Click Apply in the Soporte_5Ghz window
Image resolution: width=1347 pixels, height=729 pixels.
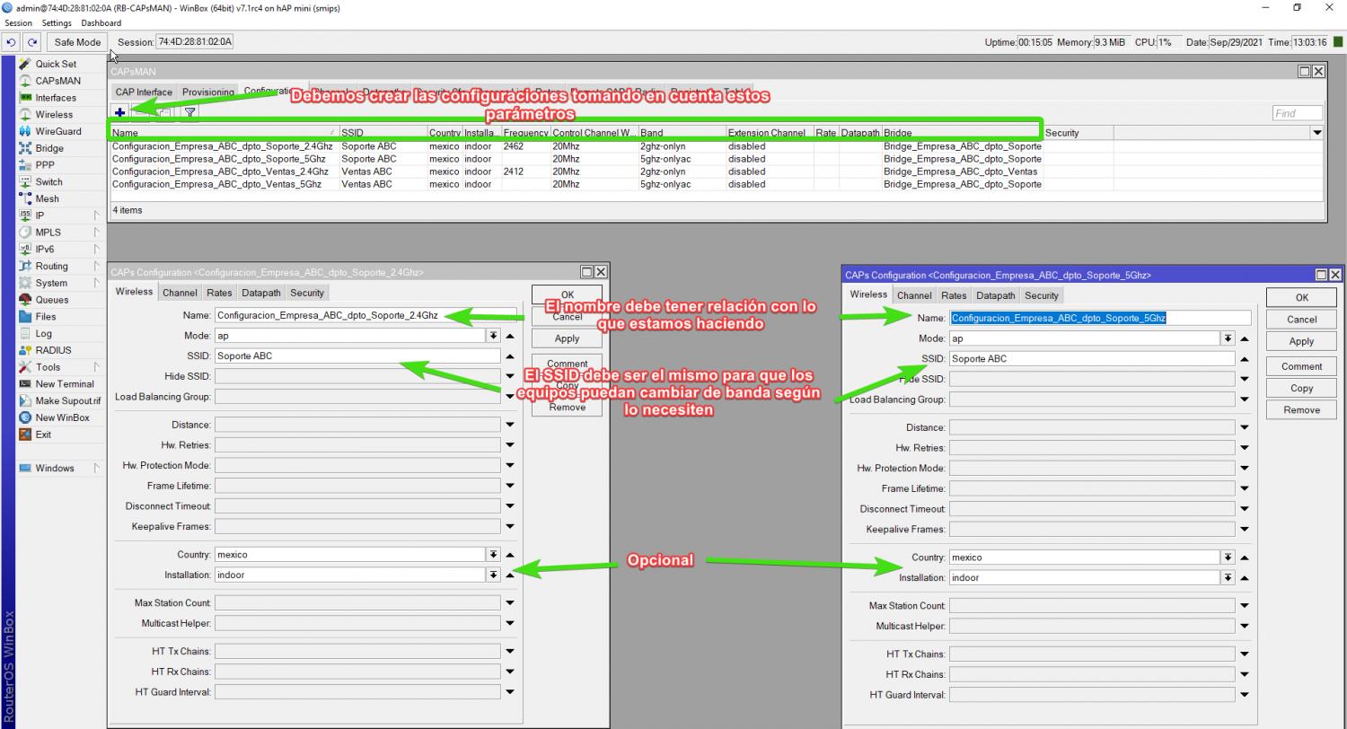[x=1301, y=341]
